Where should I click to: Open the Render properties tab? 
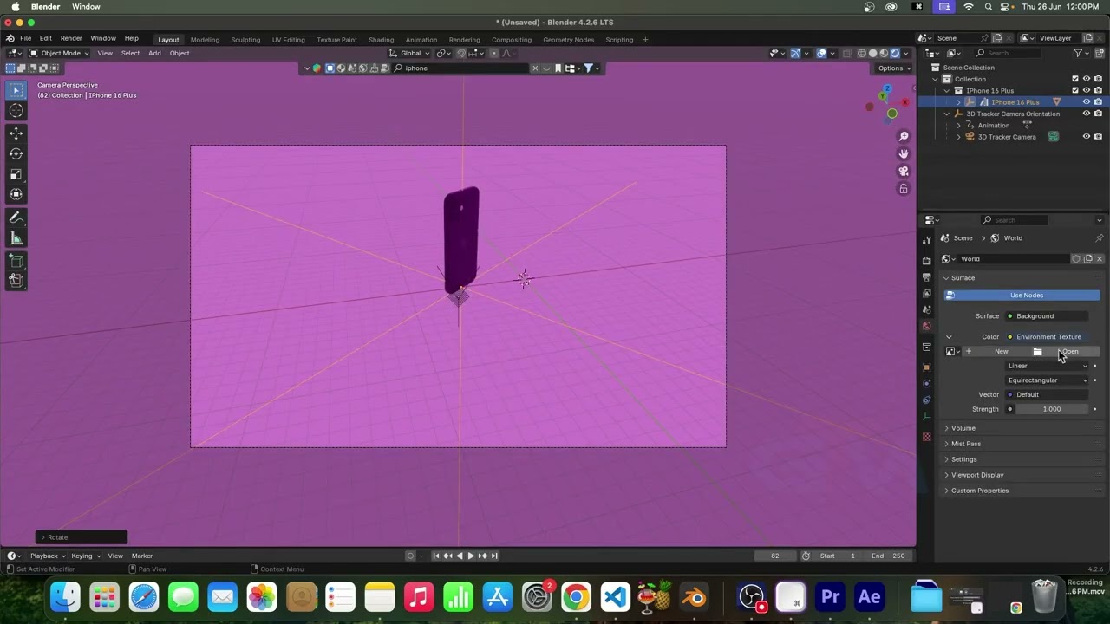click(x=926, y=260)
